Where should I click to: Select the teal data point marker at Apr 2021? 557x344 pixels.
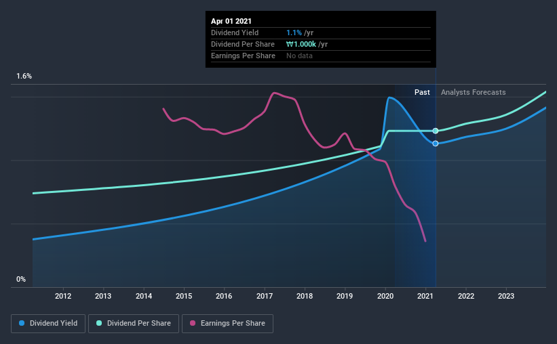point(436,131)
